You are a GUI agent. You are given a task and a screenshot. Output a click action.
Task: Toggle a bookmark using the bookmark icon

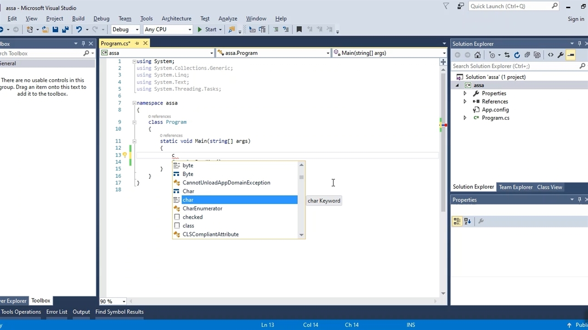(x=299, y=29)
